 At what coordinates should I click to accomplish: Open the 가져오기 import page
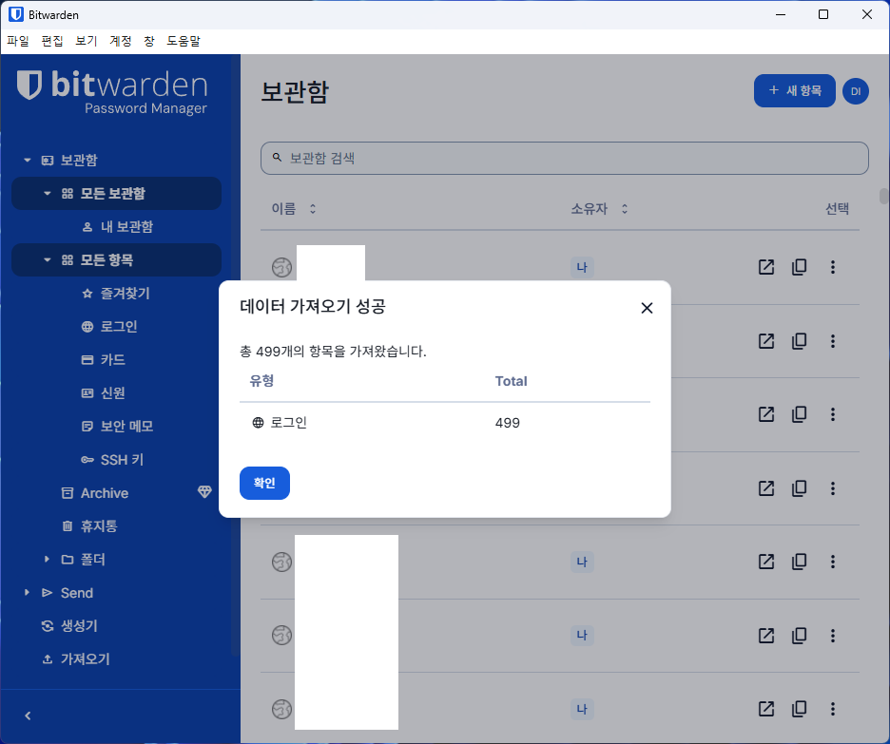point(76,659)
